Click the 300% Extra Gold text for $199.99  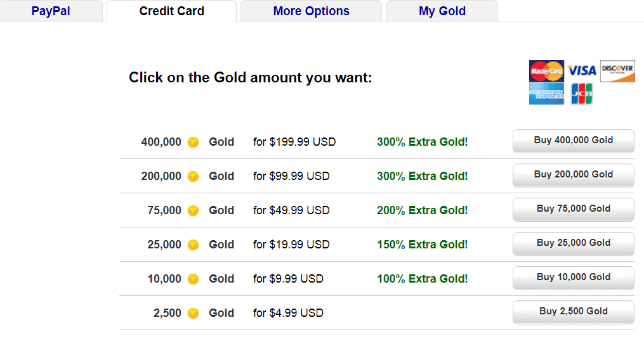pyautogui.click(x=422, y=142)
